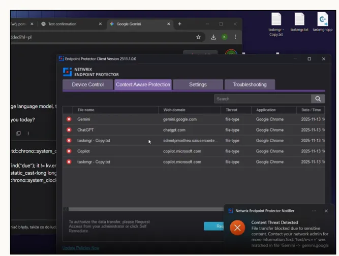Open the Content Aware Protection tab
339x256 pixels.
click(143, 84)
